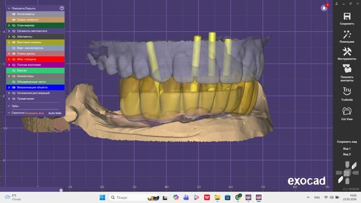
Task: Open the Windows Start menu
Action: [102, 197]
